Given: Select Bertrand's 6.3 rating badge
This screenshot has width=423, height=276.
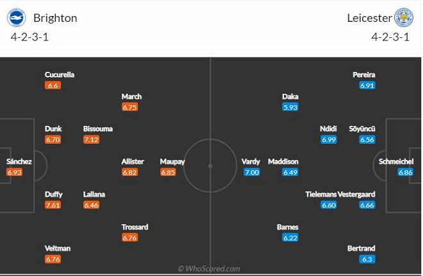Looking at the screenshot, I should tap(367, 259).
